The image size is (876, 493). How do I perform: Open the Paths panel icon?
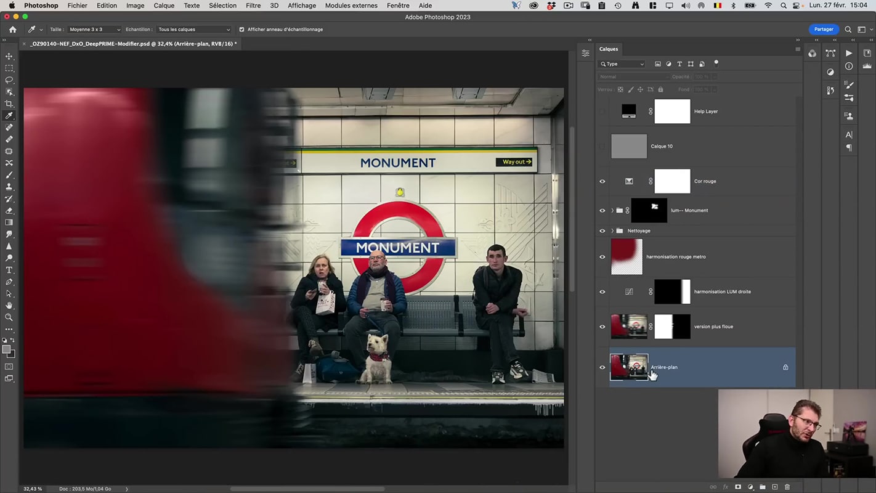[x=830, y=54]
